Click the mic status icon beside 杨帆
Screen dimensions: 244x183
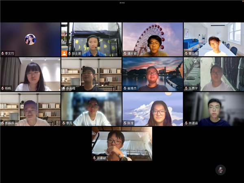coord(3,88)
